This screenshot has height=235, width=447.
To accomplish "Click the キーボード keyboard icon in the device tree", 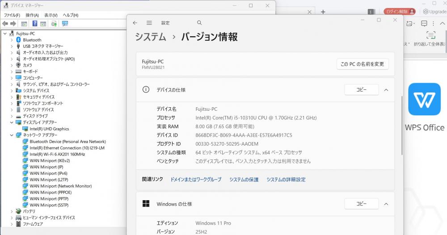I will [18, 71].
